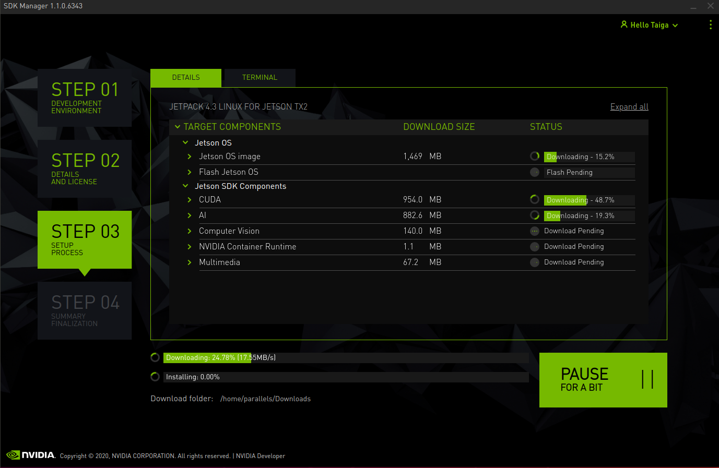Expand the NVIDIA Container Runtime row

coord(190,247)
